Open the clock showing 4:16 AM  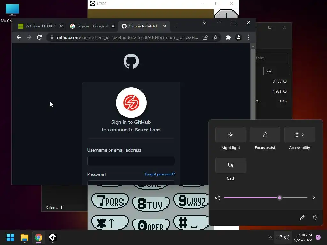(x=303, y=237)
